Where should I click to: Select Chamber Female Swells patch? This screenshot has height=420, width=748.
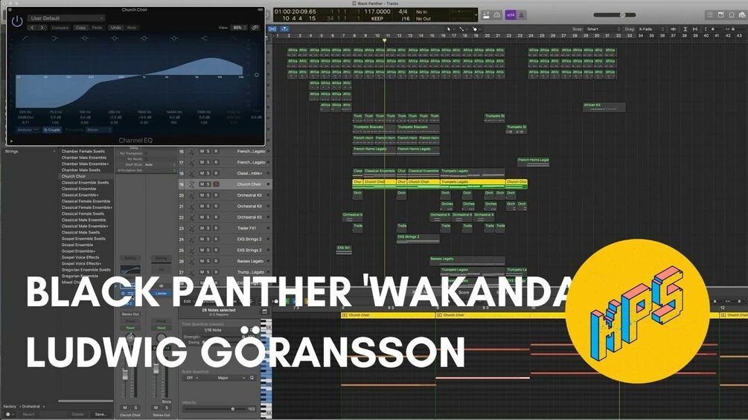[x=83, y=152]
